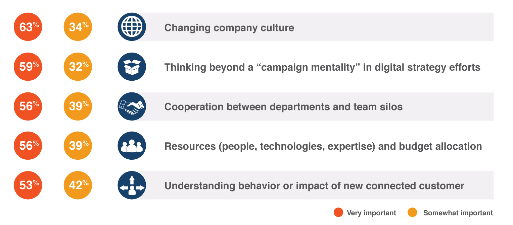Select the orange 32% circle
This screenshot has width=513, height=225.
(78, 67)
